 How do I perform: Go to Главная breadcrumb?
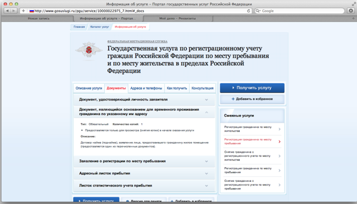tap(79, 27)
